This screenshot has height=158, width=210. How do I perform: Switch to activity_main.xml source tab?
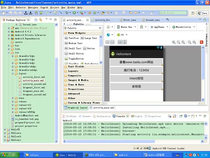click(103, 108)
